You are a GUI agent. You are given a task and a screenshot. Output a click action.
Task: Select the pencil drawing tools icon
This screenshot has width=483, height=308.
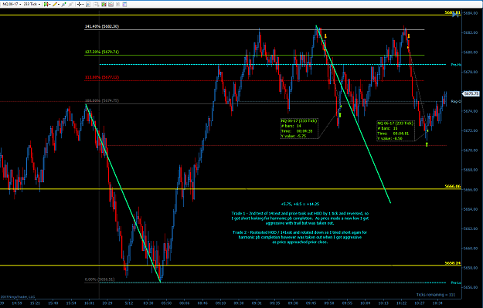55,4
